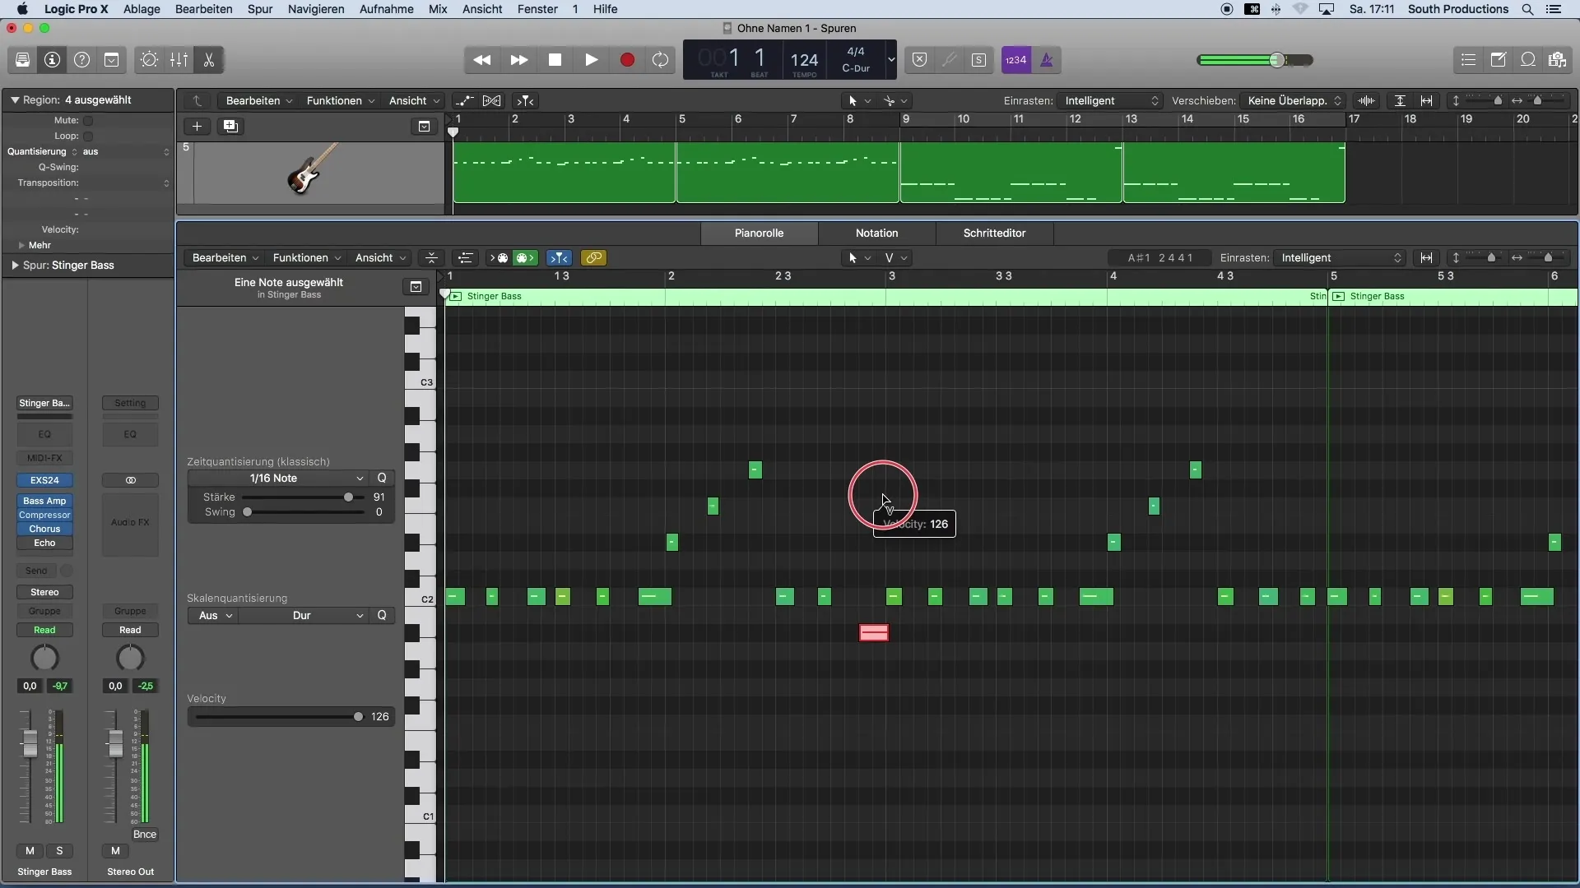
Task: Click Bnce button on Stereo Out strip
Action: [145, 835]
